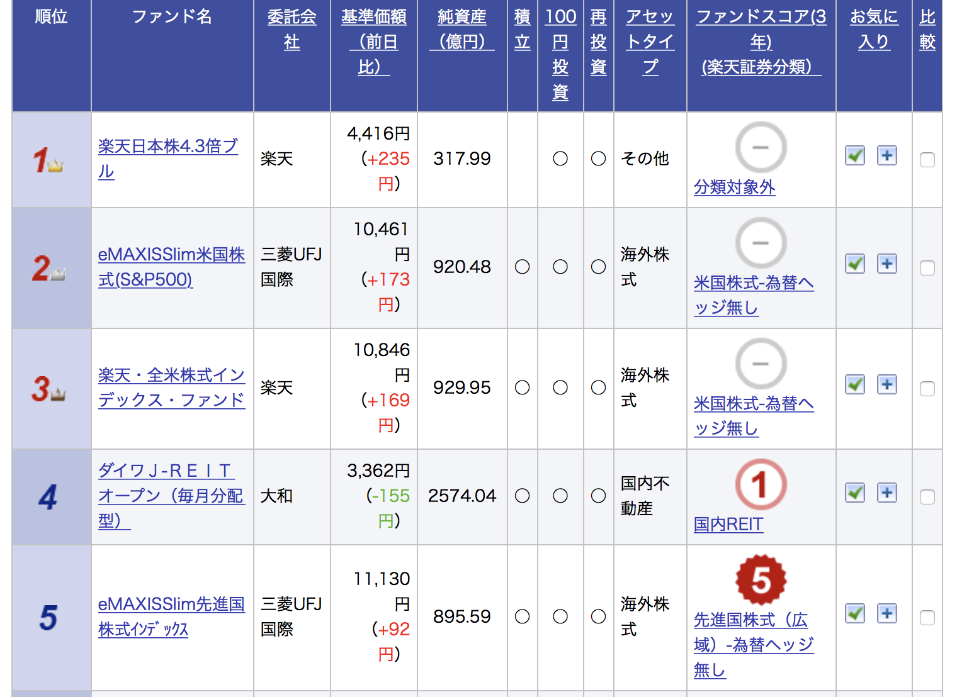The image size is (957, 697).
Task: Check compare box for eMAXISSlim米国株式(S&P500)
Action: pos(927,268)
